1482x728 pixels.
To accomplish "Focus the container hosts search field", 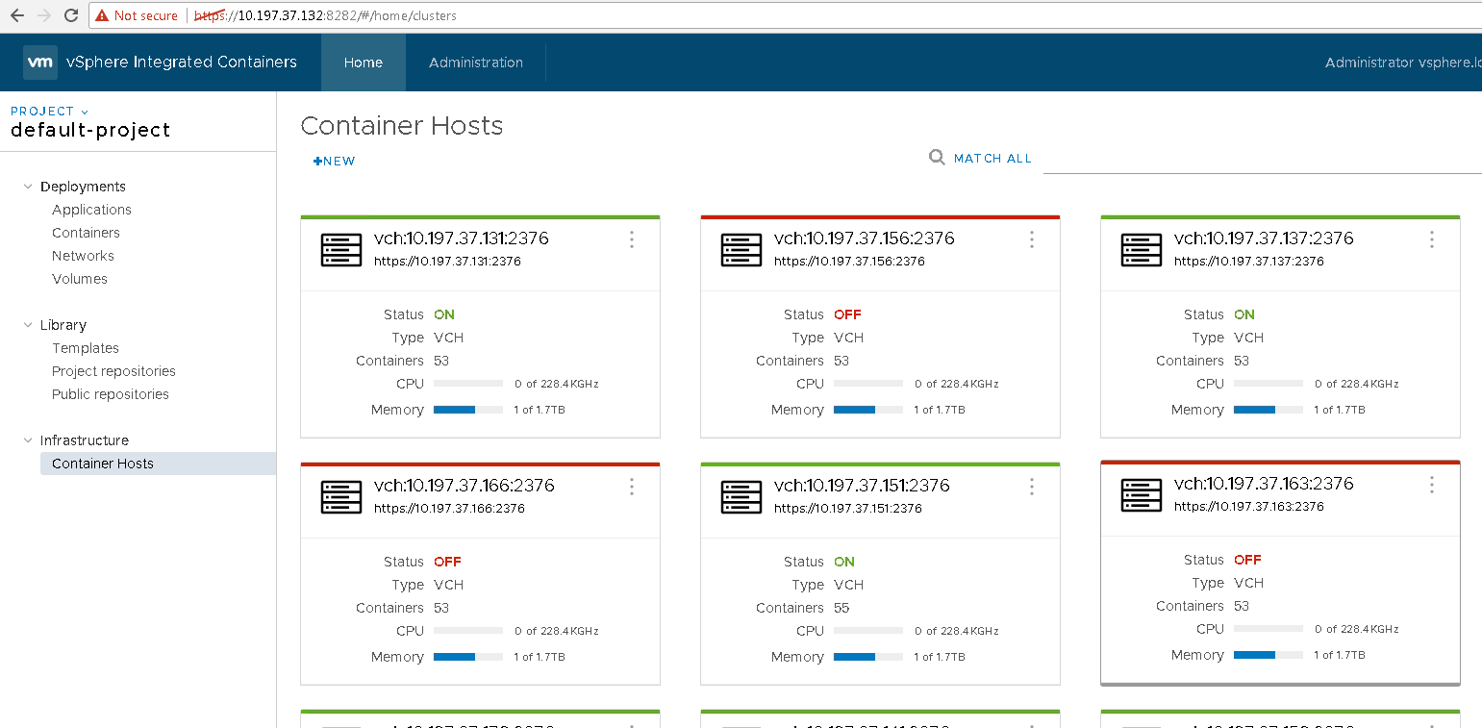I will point(1262,159).
